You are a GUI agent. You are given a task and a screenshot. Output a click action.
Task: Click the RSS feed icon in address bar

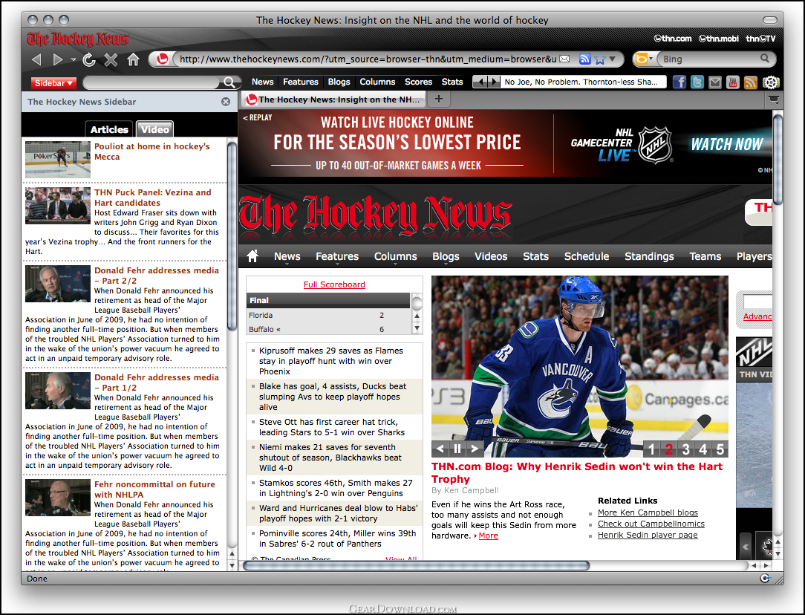click(584, 59)
